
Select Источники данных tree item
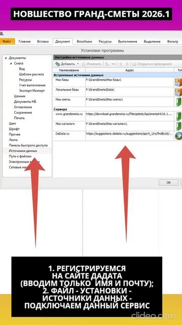click(x=23, y=151)
